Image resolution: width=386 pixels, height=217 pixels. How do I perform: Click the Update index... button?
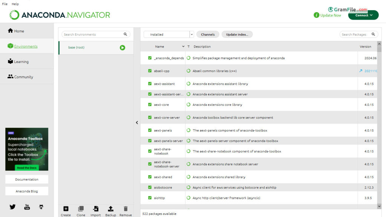tap(237, 34)
